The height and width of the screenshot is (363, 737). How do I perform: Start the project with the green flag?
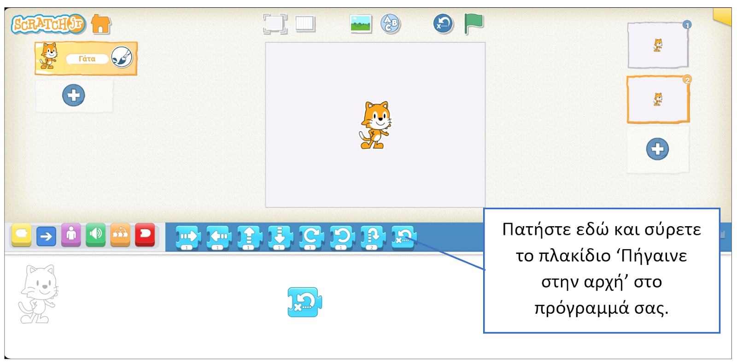(x=474, y=23)
